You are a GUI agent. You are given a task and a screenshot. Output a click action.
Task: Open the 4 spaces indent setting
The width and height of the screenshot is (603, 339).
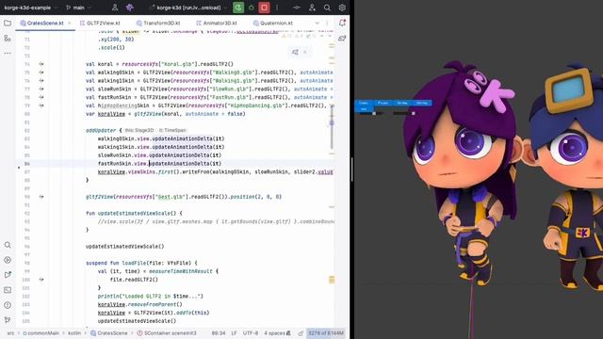[x=274, y=333]
